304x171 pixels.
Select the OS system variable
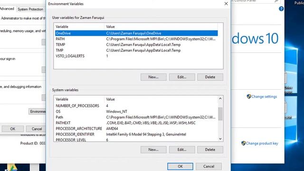pyautogui.click(x=136, y=112)
